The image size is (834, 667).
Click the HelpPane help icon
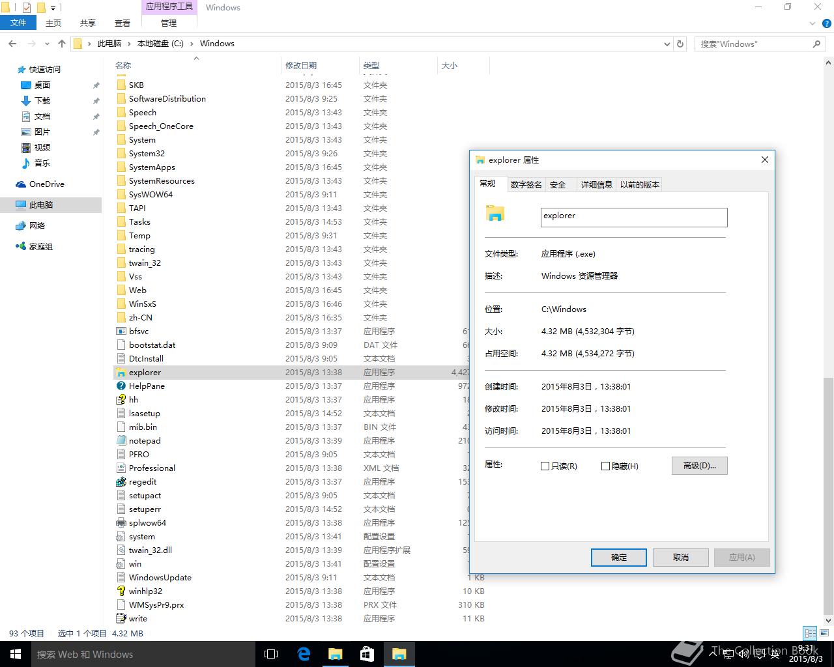[x=121, y=386]
